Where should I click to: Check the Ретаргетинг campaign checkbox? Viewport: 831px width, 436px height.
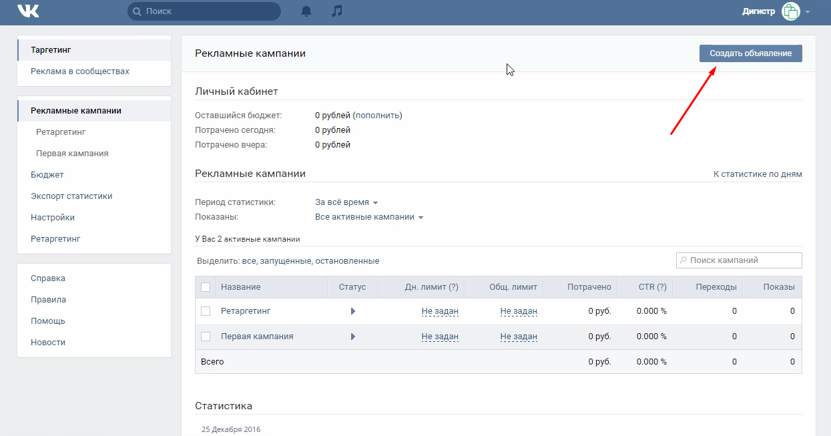coord(206,311)
